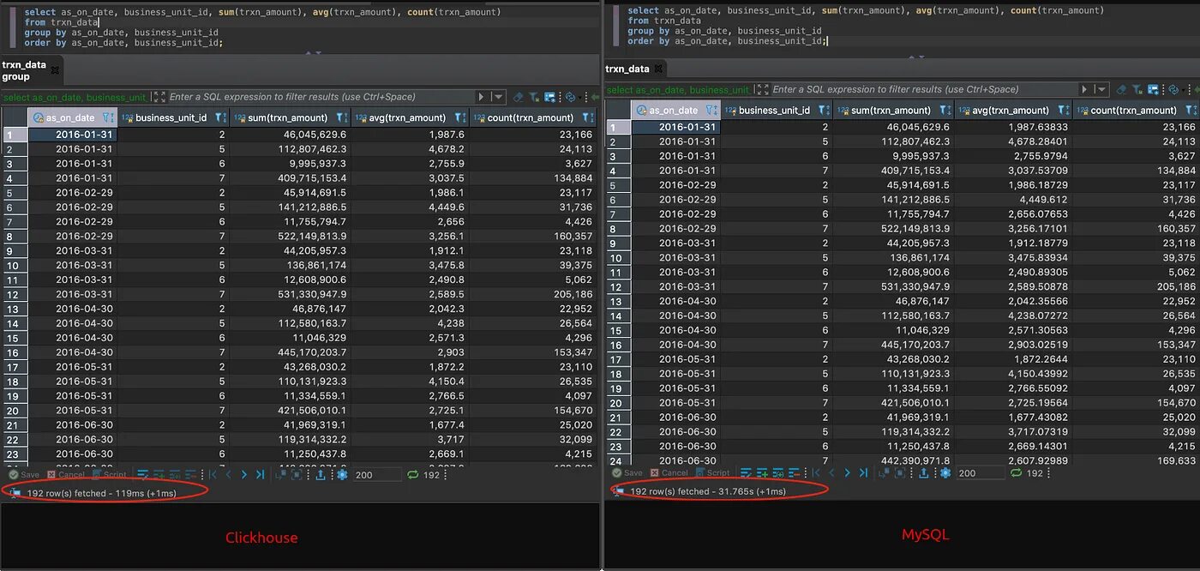Click Save in the Clickhouse results toolbar
Viewport: 1200px width, 571px height.
[24, 474]
